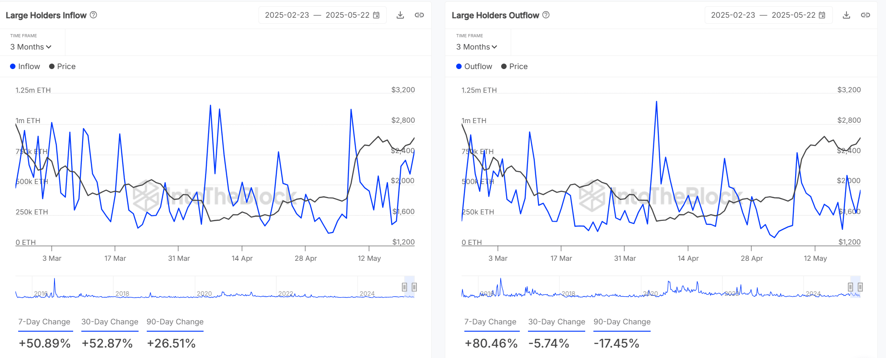Viewport: 886px width, 358px height.
Task: Expand the Inflow 3 Months time frame dropdown
Action: 31,47
